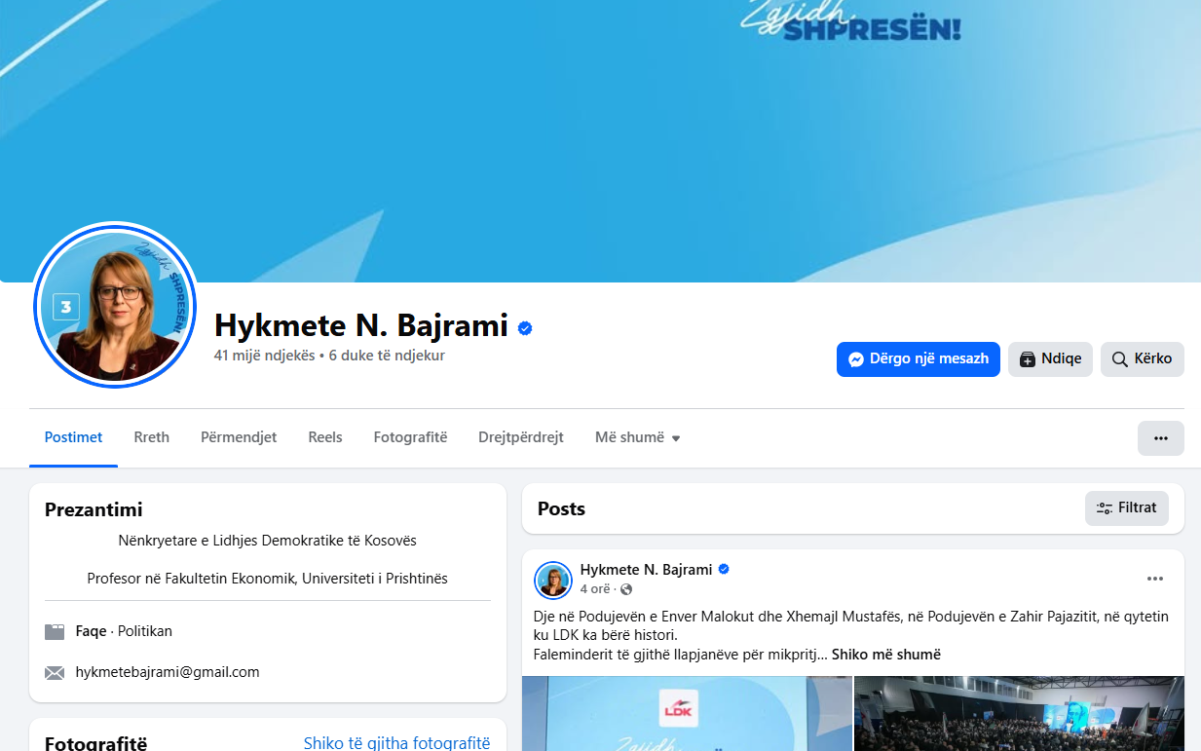Expand post text with Shiko më shumë
The width and height of the screenshot is (1201, 751).
pos(885,655)
